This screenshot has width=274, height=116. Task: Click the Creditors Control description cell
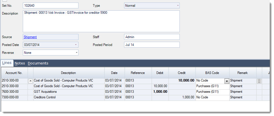pos(69,98)
